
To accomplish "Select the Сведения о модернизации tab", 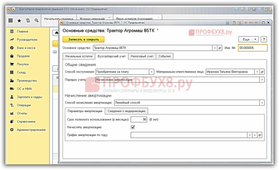I will point(126,111).
